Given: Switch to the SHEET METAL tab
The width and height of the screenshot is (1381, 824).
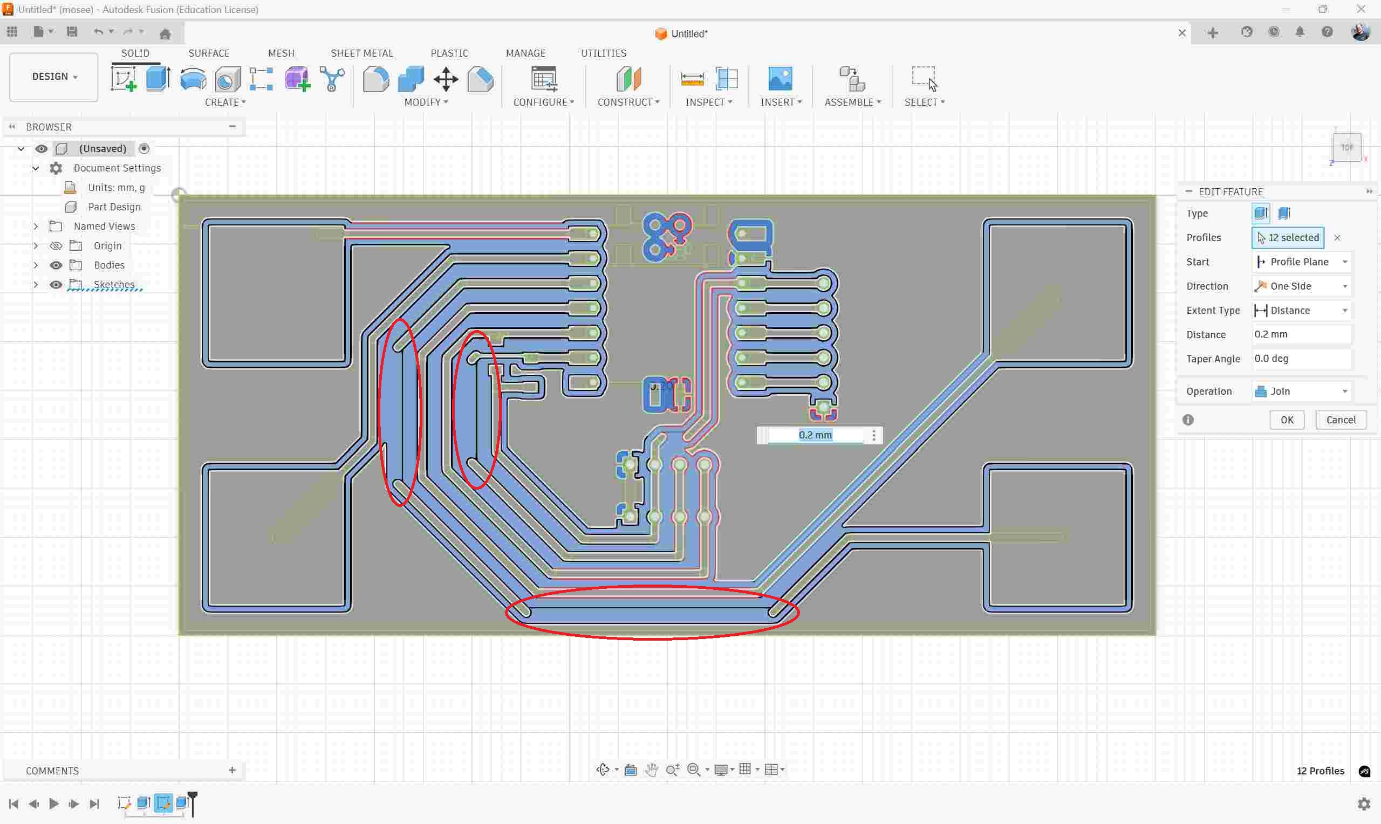Looking at the screenshot, I should (361, 53).
